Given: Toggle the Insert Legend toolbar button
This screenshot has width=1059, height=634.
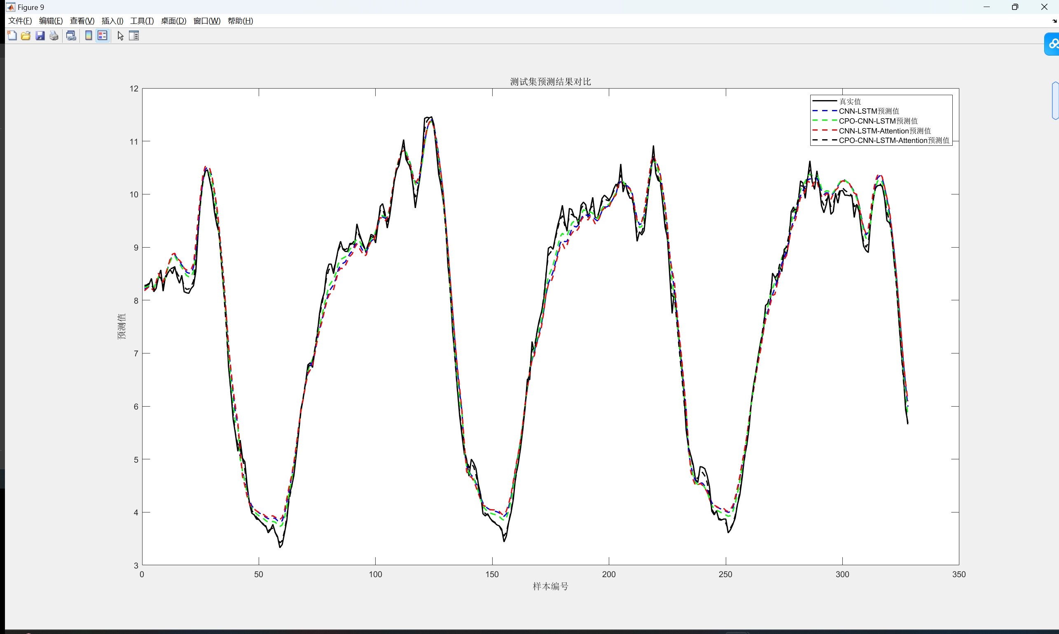Looking at the screenshot, I should pyautogui.click(x=103, y=36).
